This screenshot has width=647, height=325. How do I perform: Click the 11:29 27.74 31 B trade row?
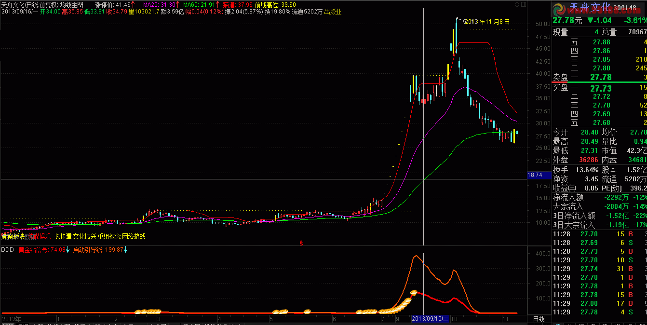tap(600, 269)
